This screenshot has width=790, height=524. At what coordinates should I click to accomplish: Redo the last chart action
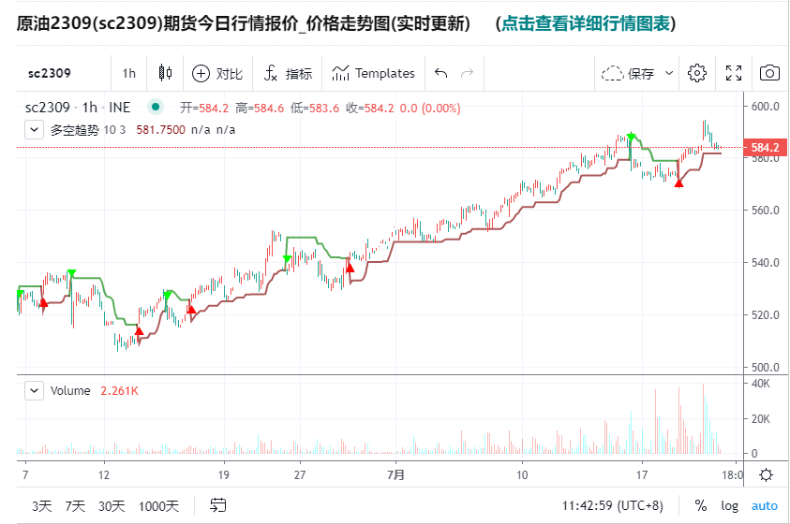[x=467, y=73]
